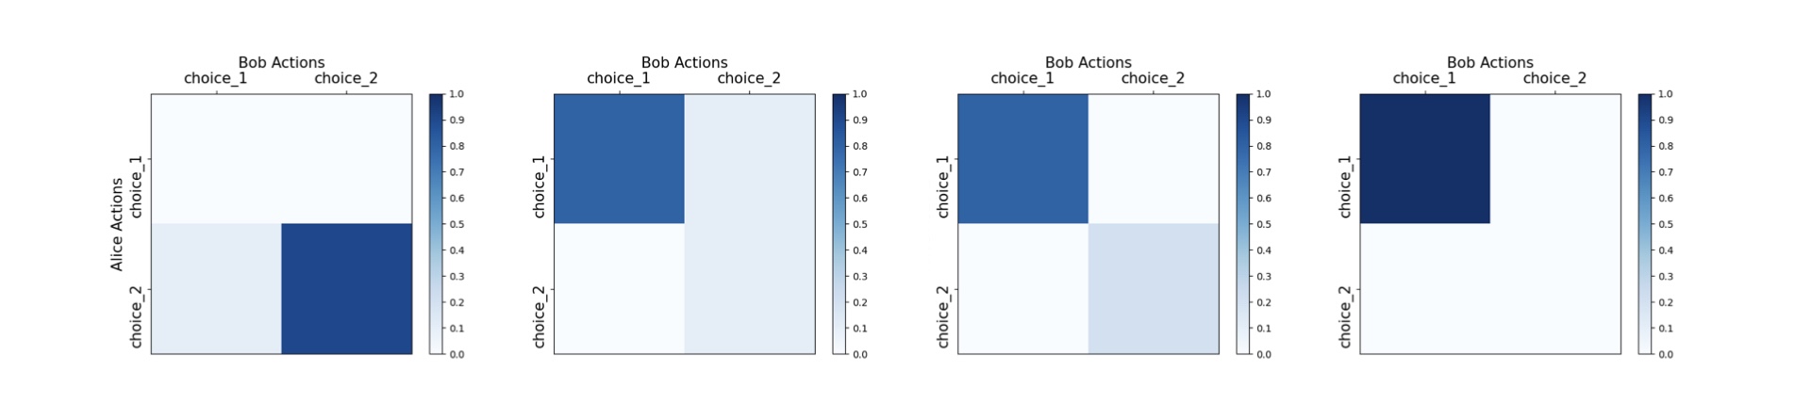Screen dimensions: 1811x419
Task: Click the top-right cell of the second heatmap
Action: [x=749, y=158]
